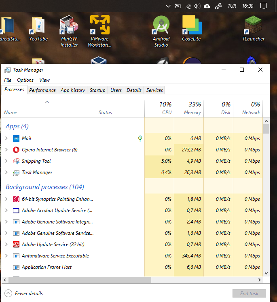Open the File menu
The image size is (277, 302).
(x=8, y=80)
